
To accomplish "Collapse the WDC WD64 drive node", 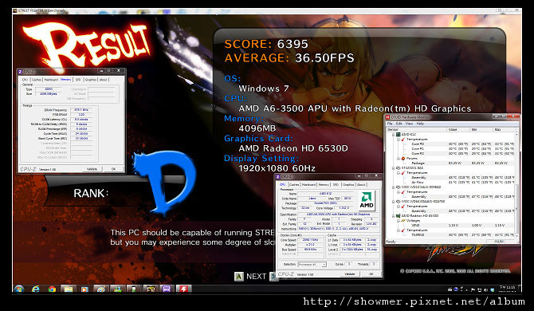I will [394, 201].
